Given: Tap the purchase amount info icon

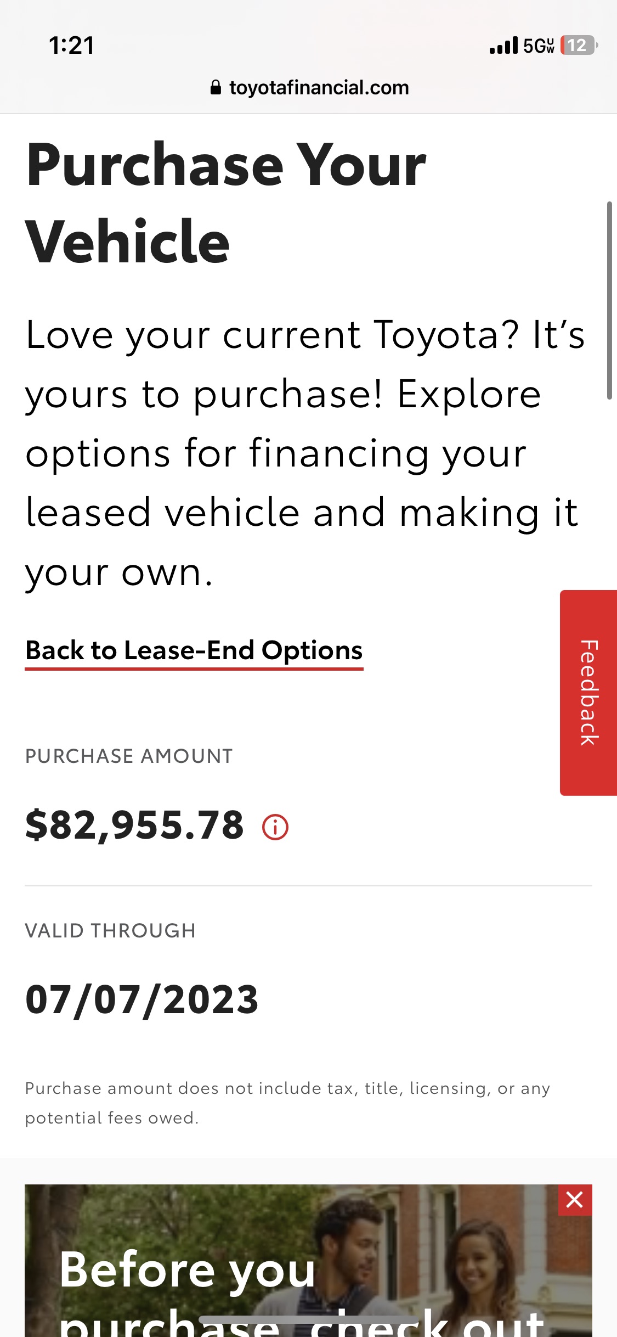Looking at the screenshot, I should click(275, 827).
